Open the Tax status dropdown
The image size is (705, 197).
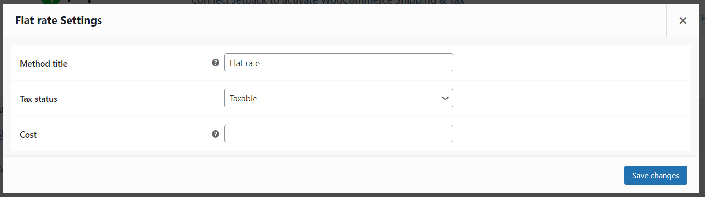[338, 98]
